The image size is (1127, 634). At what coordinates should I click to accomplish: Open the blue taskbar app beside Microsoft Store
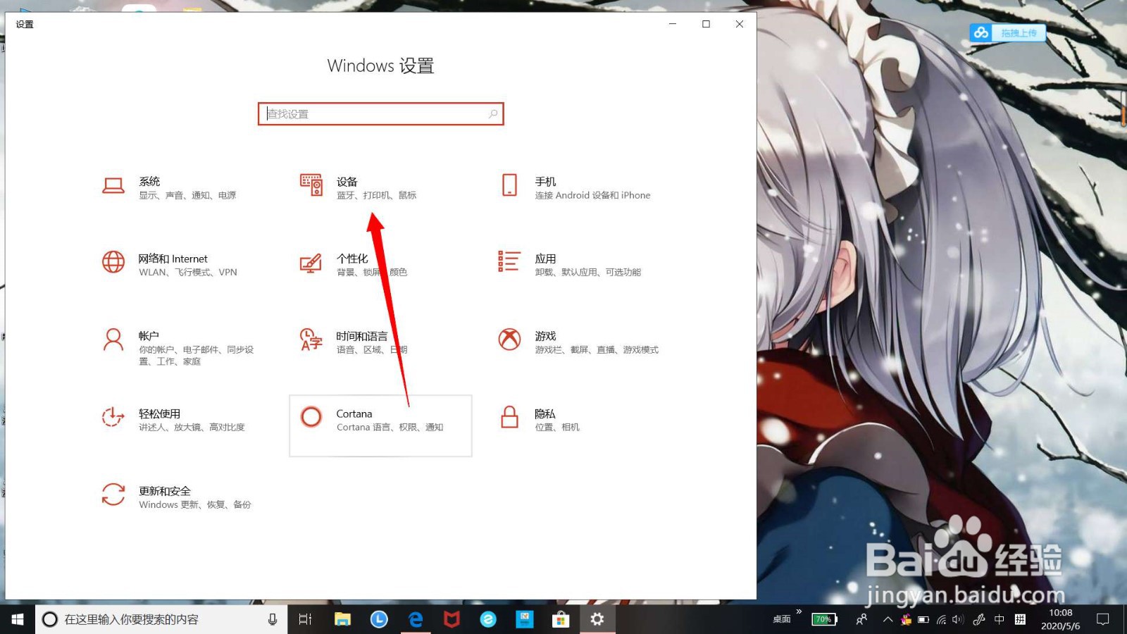pos(525,619)
